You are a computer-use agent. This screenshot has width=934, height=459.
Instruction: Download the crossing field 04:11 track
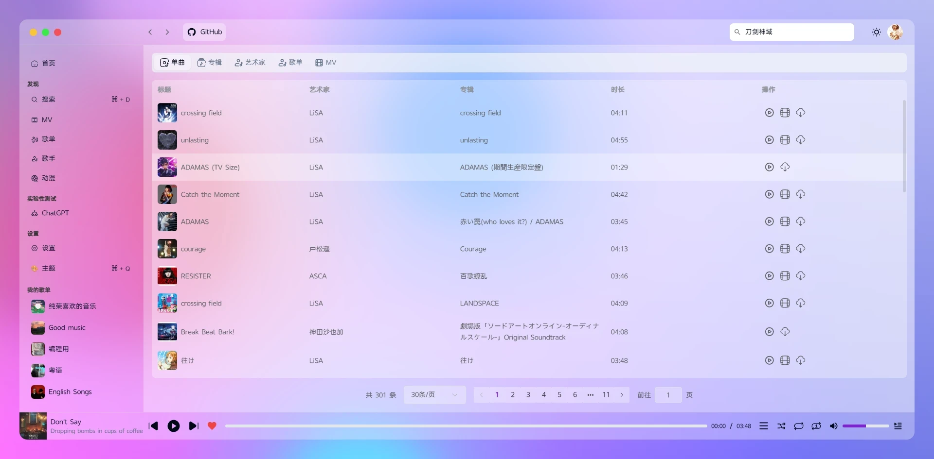tap(800, 113)
